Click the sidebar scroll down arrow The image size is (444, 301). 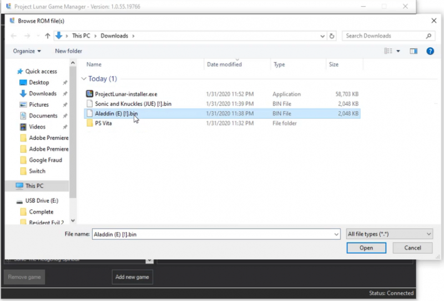click(73, 220)
